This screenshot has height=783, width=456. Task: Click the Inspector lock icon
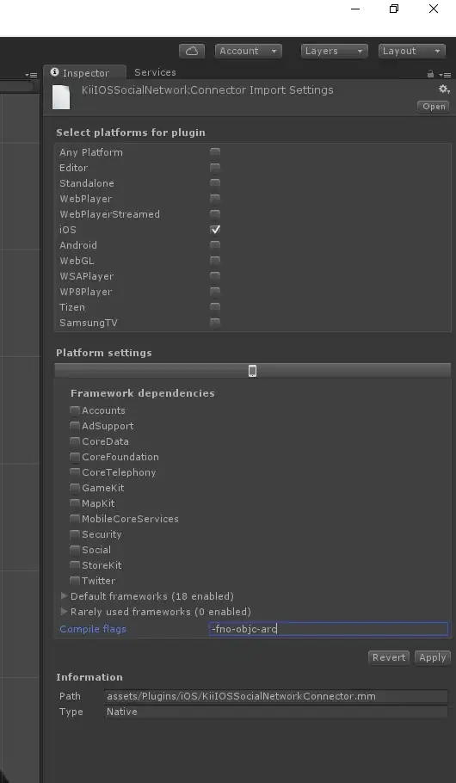(x=430, y=74)
